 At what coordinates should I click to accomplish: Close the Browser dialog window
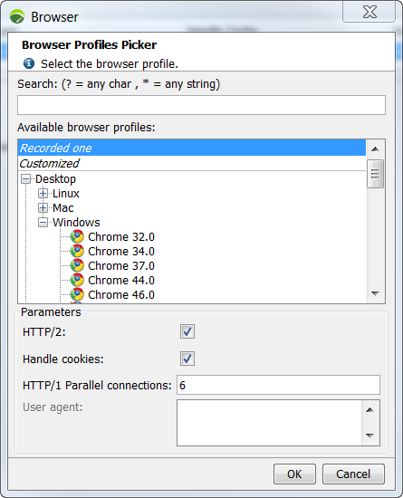click(x=369, y=12)
